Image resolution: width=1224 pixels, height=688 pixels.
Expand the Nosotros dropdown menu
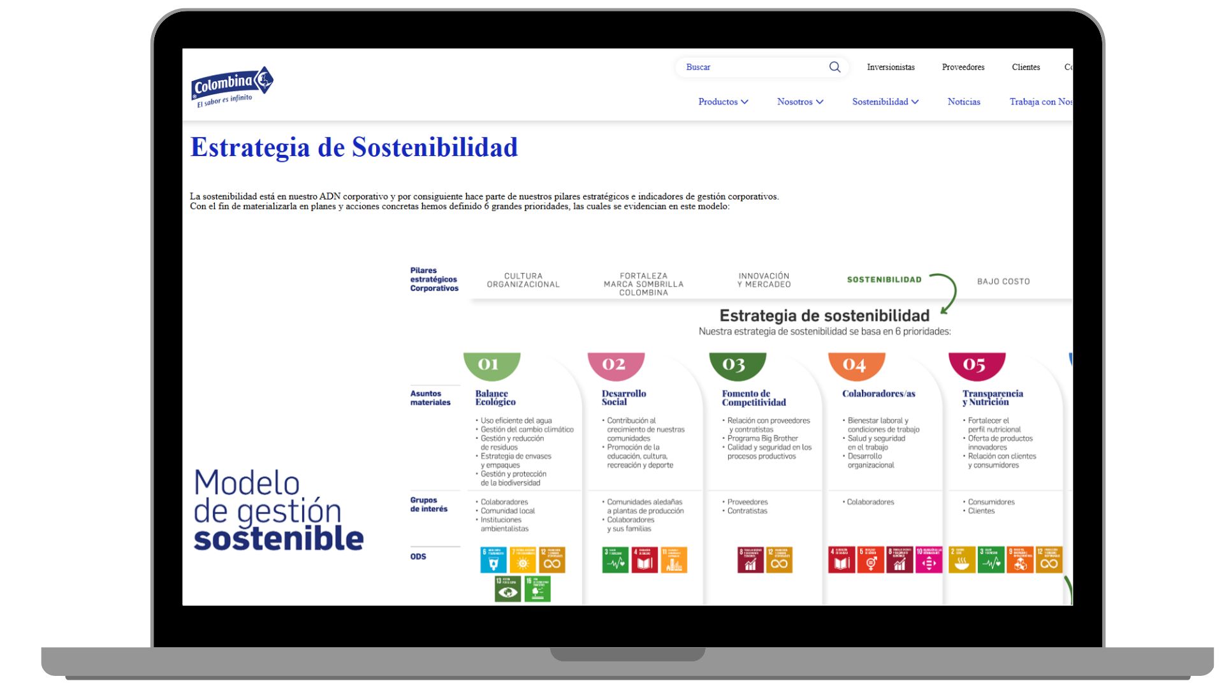(x=800, y=102)
